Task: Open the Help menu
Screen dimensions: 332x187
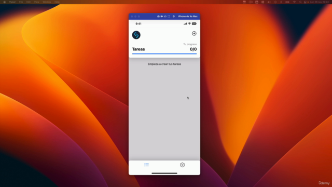Action: [57, 2]
